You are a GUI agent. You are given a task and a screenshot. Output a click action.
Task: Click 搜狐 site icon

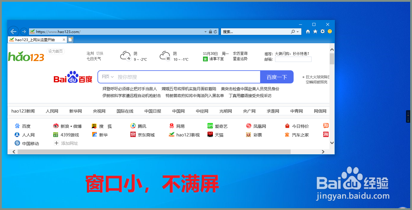click(x=94, y=126)
